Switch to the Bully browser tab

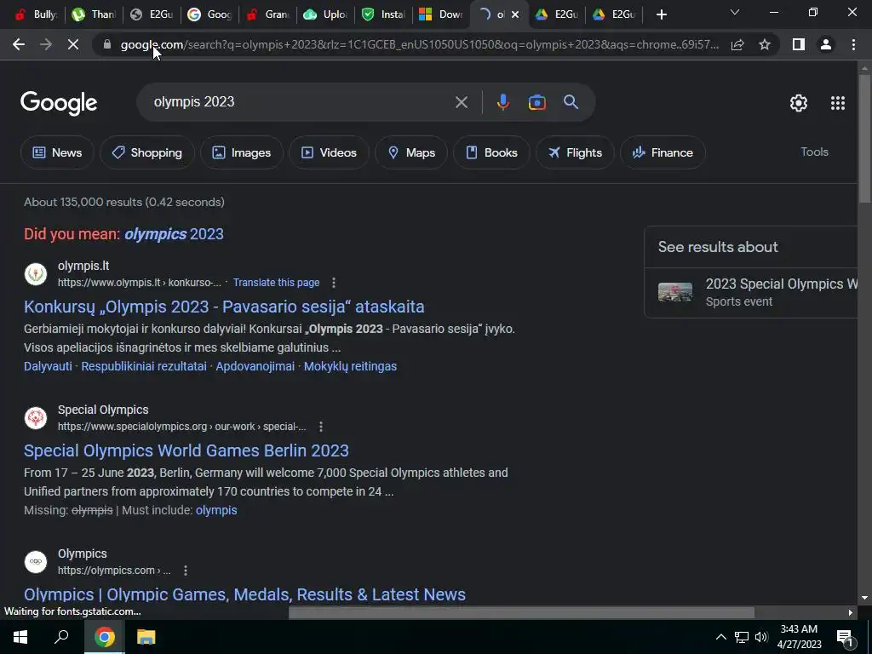pyautogui.click(x=36, y=14)
